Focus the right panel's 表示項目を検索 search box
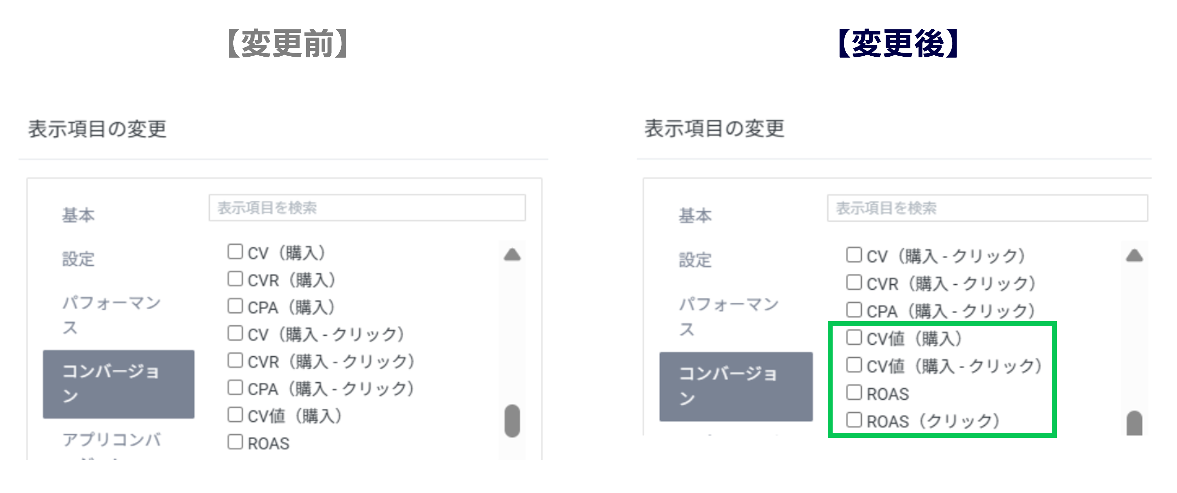The height and width of the screenshot is (493, 1177). [987, 208]
